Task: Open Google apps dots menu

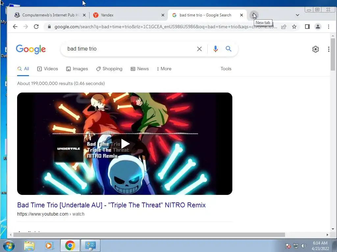Action: coord(329,49)
